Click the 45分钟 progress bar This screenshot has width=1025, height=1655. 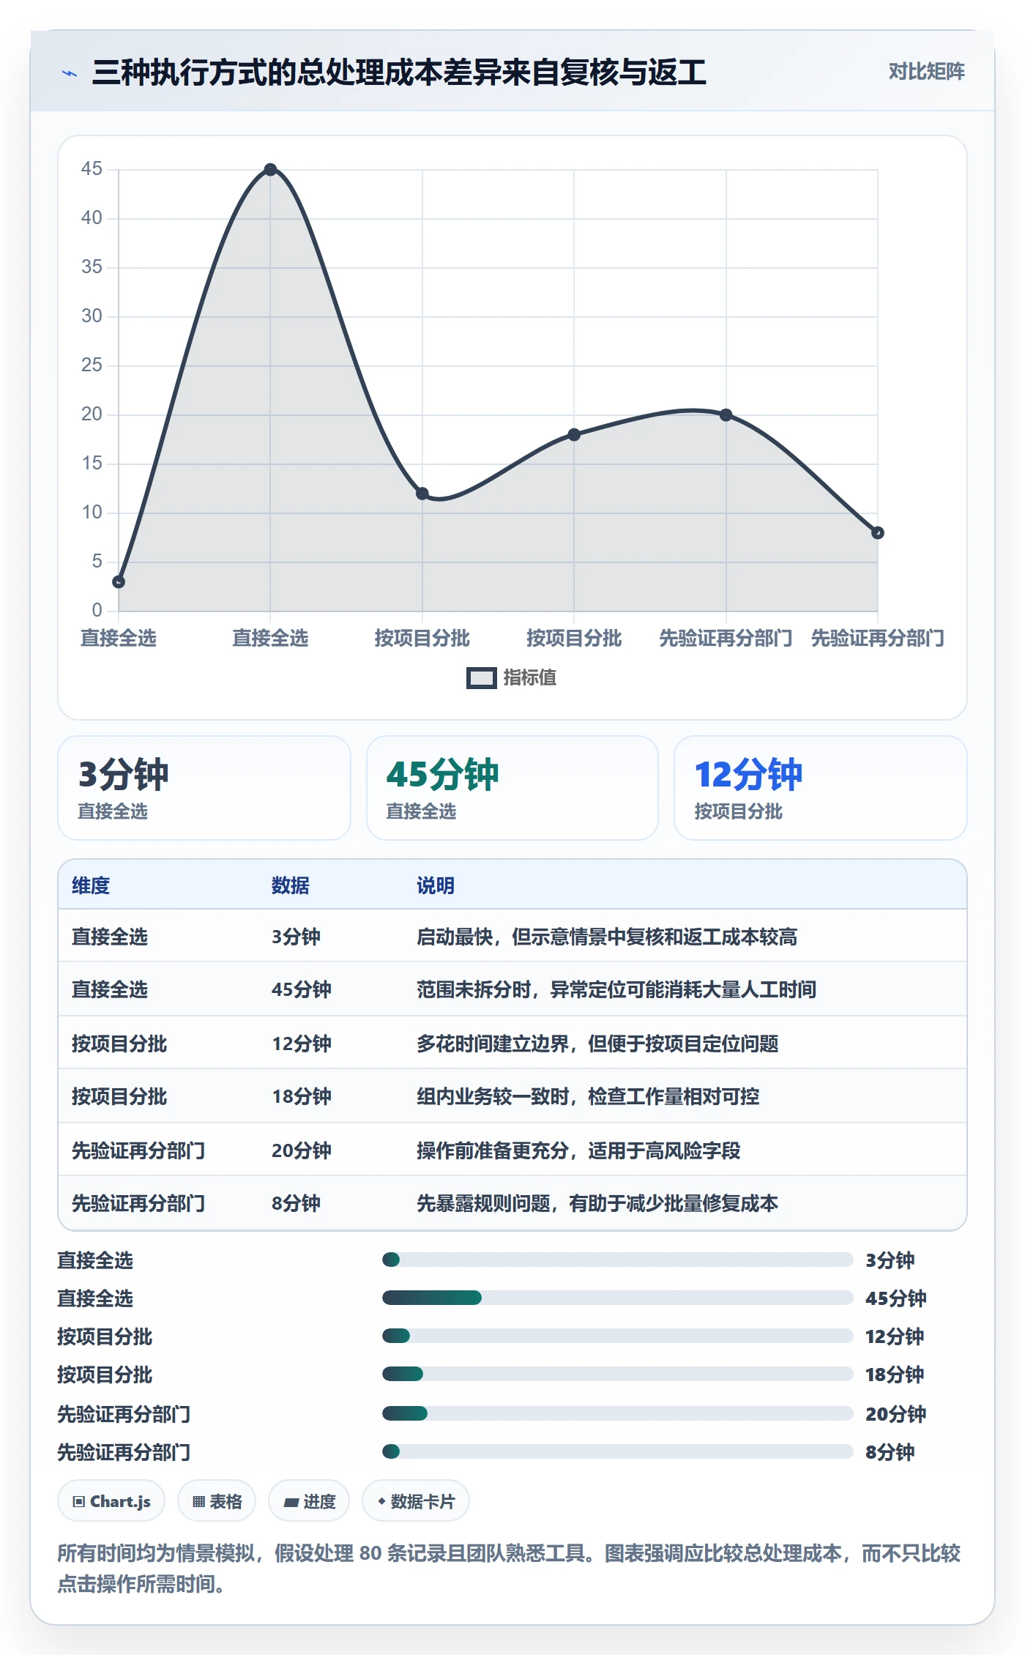pyautogui.click(x=617, y=1298)
